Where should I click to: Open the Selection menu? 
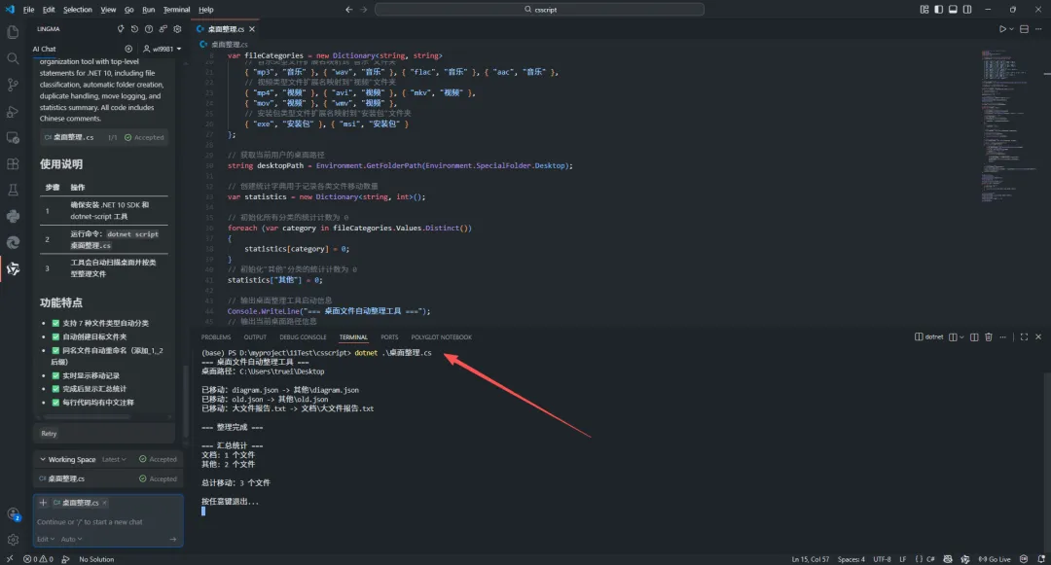(x=78, y=10)
